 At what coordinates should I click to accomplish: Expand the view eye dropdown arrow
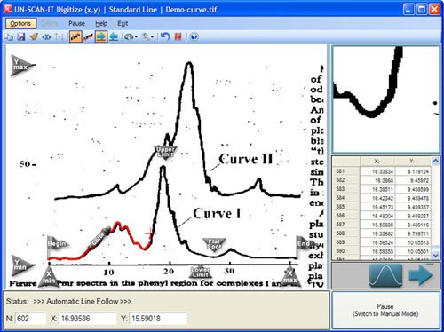136,37
